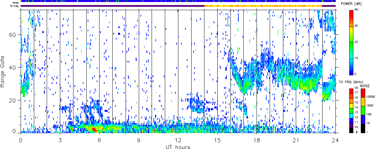Click the '100' tick of NOISE legend
Image resolution: width=375 pixels, height=149 pixels.
click(369, 115)
